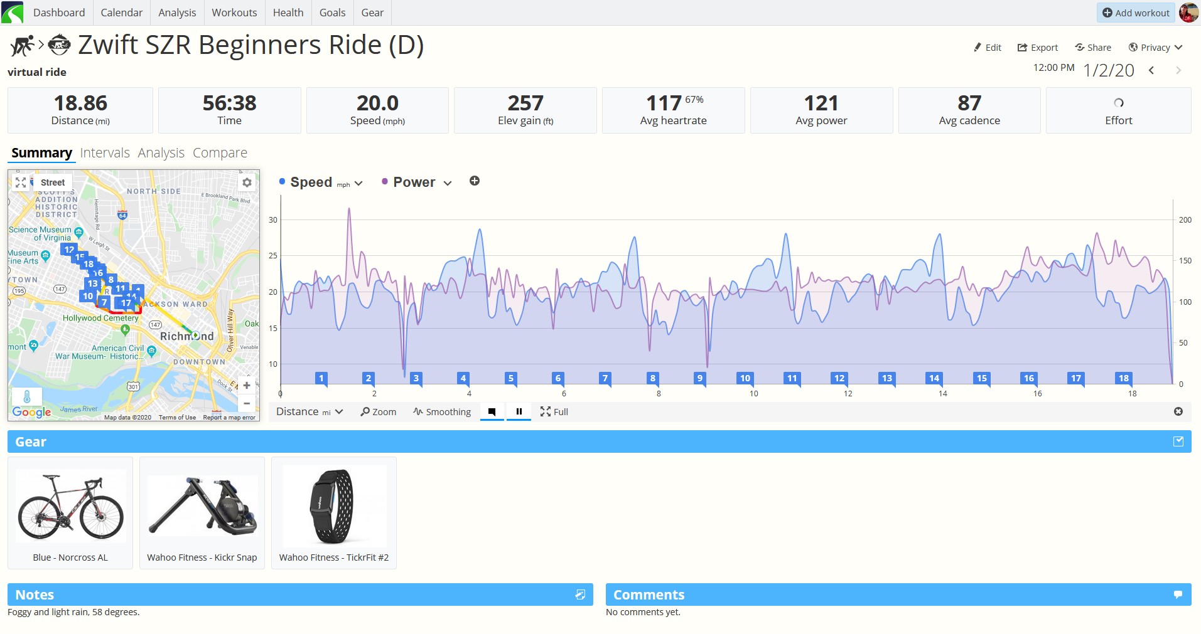Open the Workouts menu item

click(x=234, y=13)
